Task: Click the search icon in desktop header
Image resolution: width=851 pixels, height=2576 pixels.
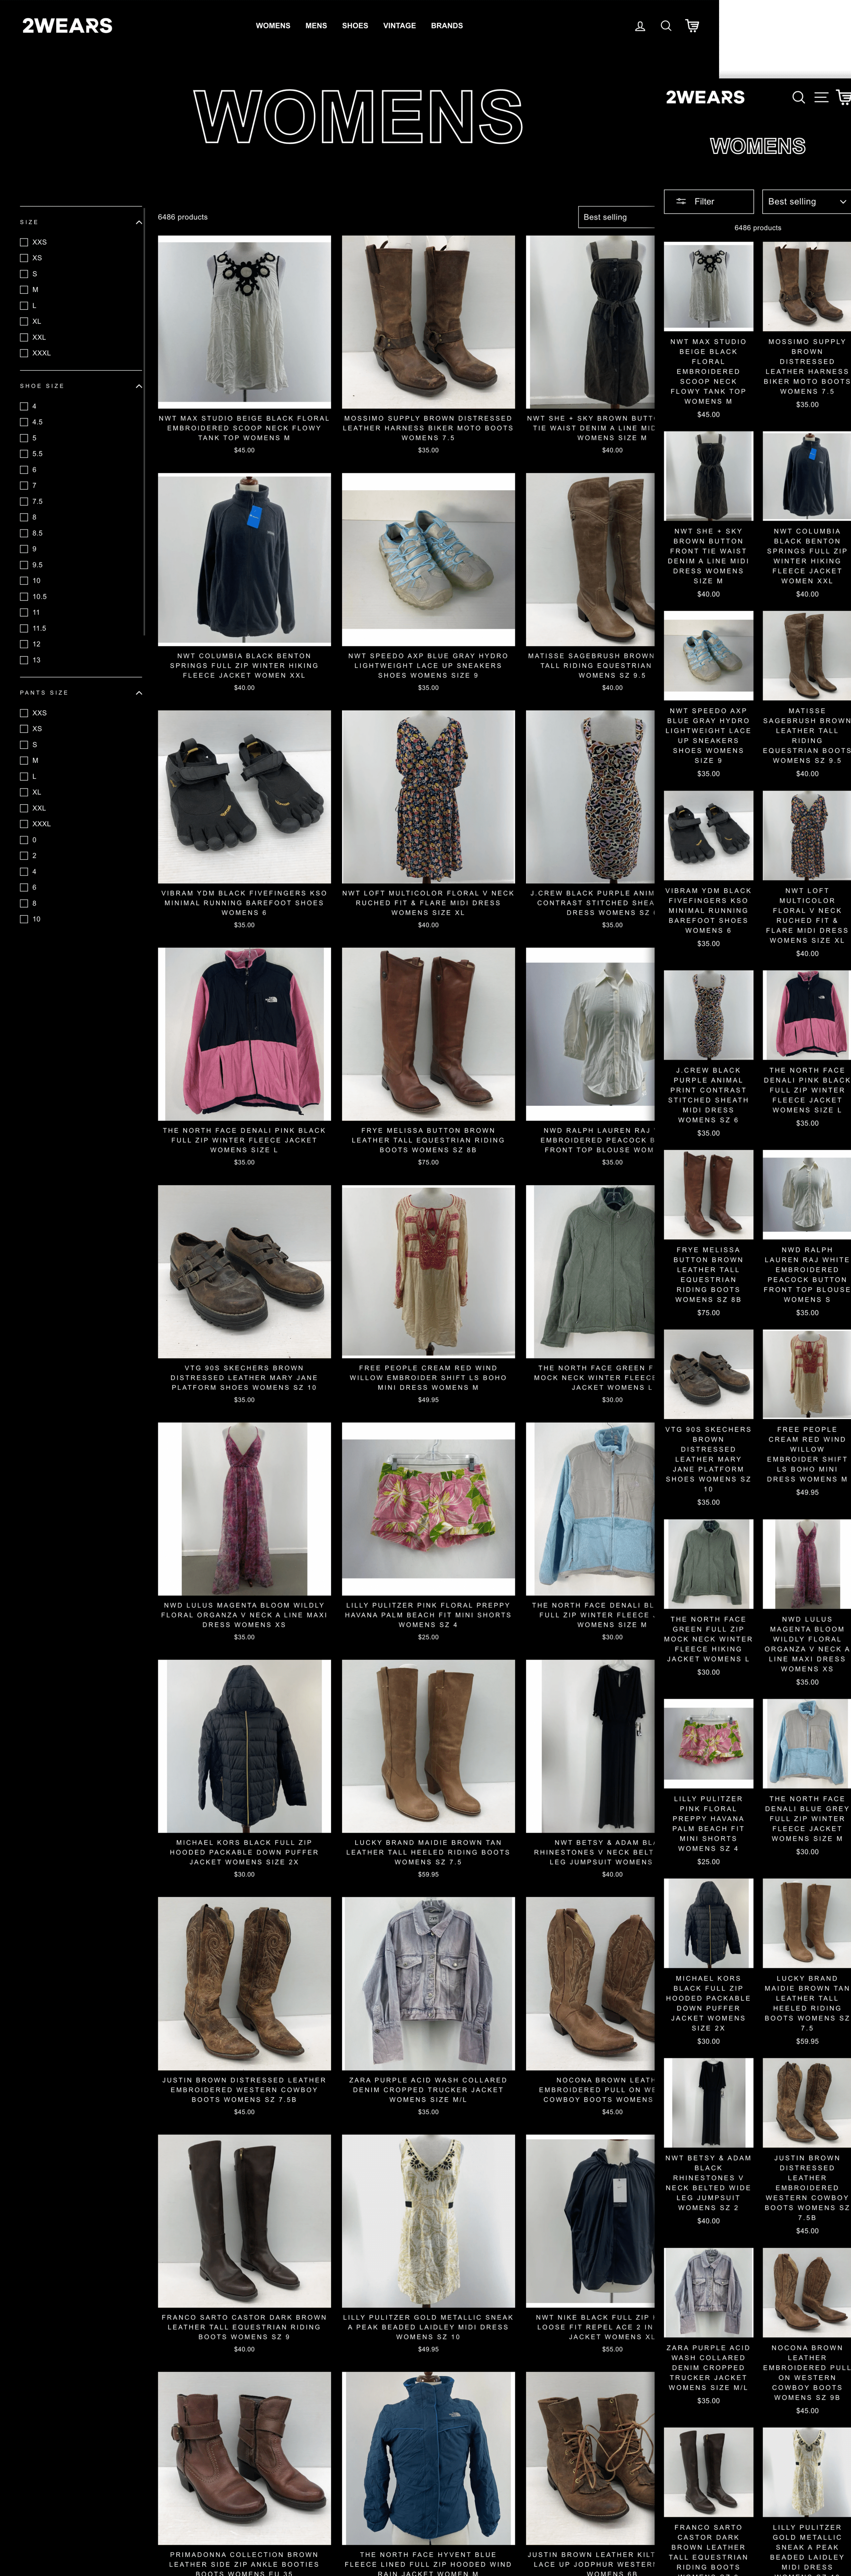Action: pos(666,26)
